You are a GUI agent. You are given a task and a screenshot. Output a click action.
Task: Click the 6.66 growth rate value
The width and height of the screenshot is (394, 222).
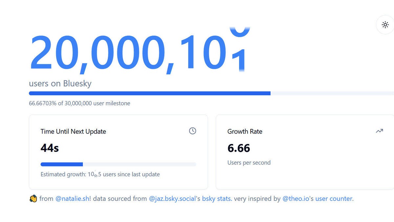point(239,148)
